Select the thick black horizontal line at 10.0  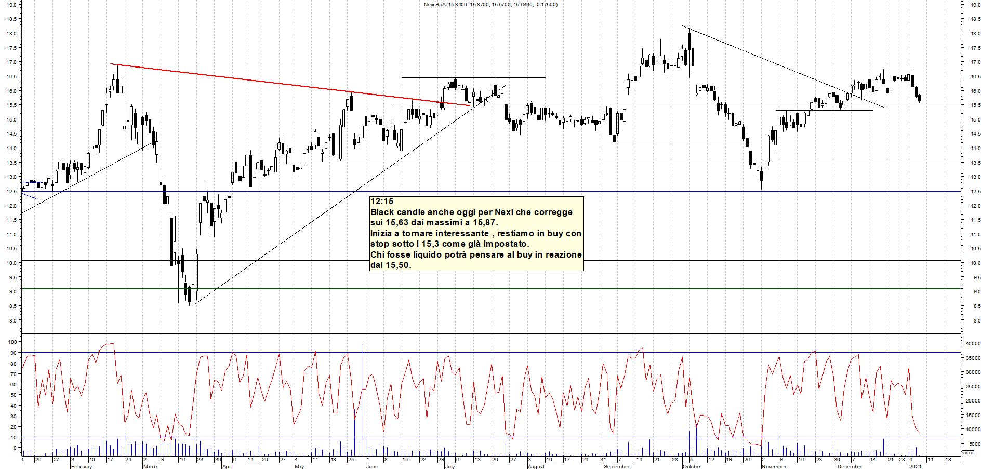tap(491, 261)
